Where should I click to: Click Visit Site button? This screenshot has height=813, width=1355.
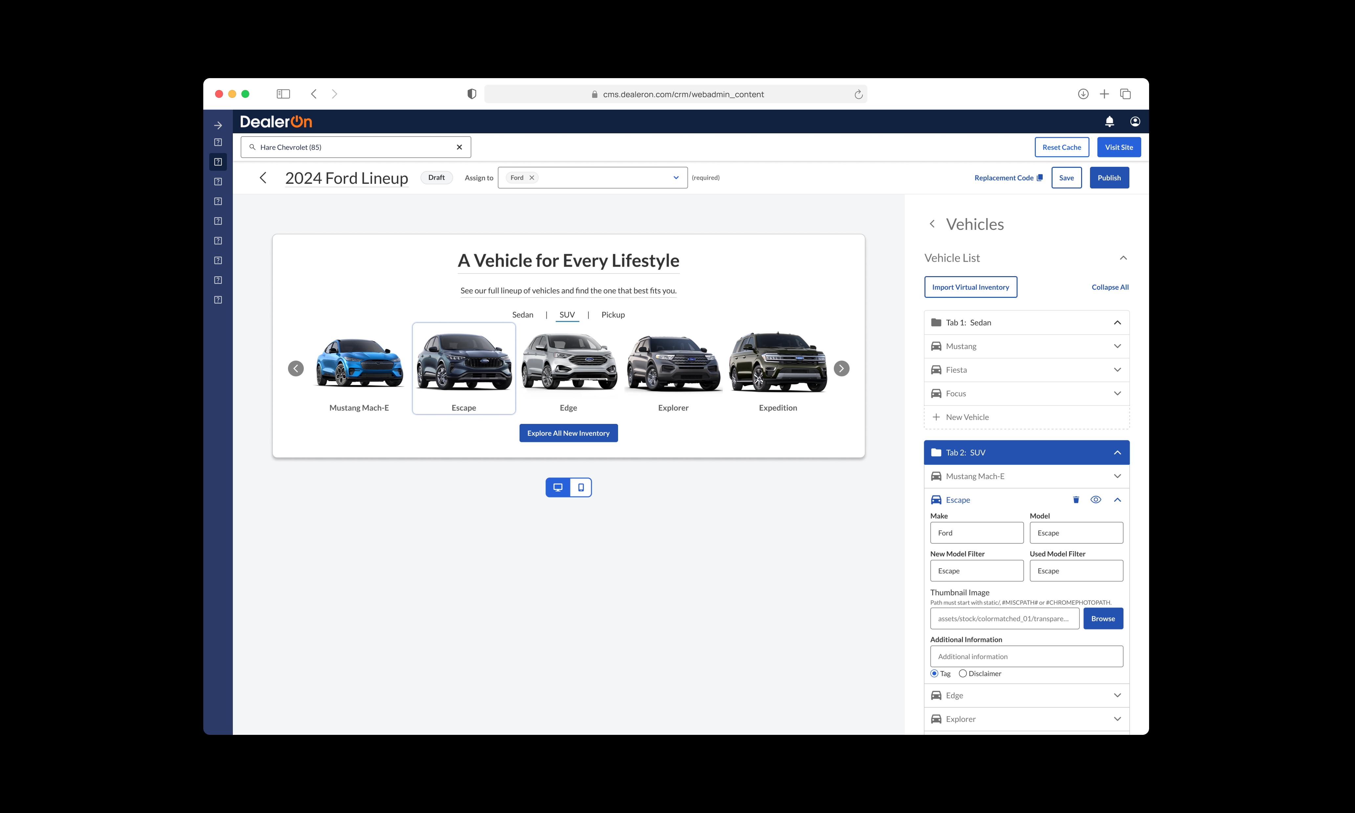point(1119,147)
